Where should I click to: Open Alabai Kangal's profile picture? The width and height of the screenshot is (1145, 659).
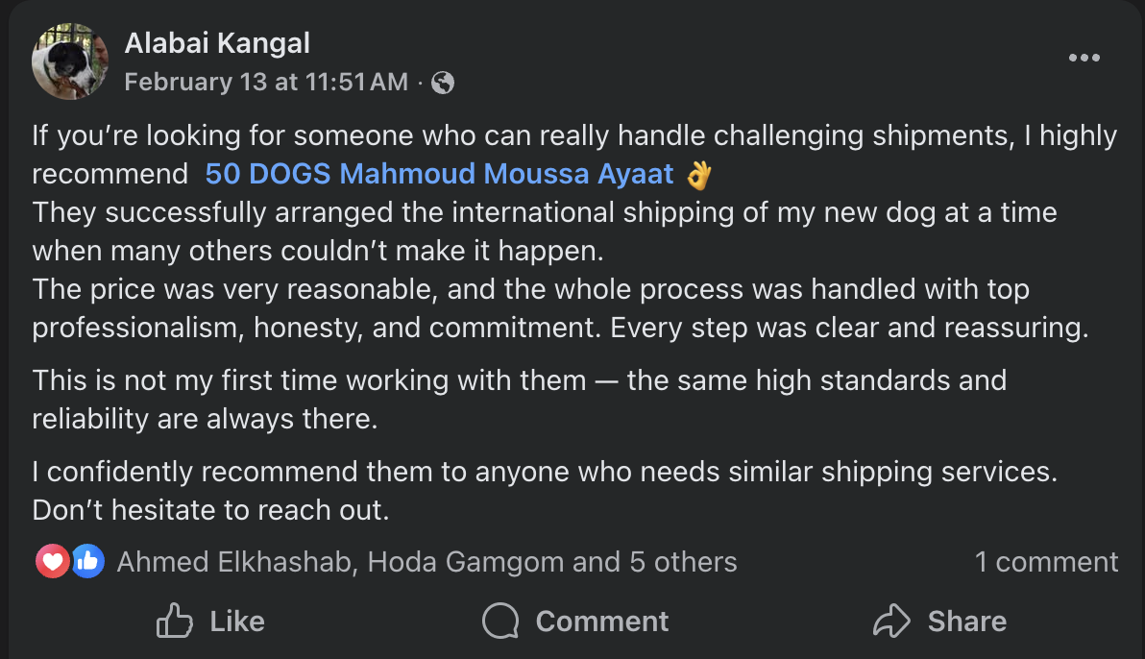pos(69,61)
